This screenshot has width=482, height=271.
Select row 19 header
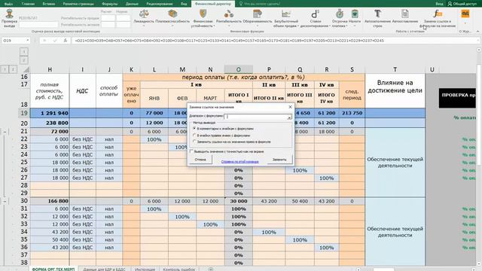click(x=24, y=113)
